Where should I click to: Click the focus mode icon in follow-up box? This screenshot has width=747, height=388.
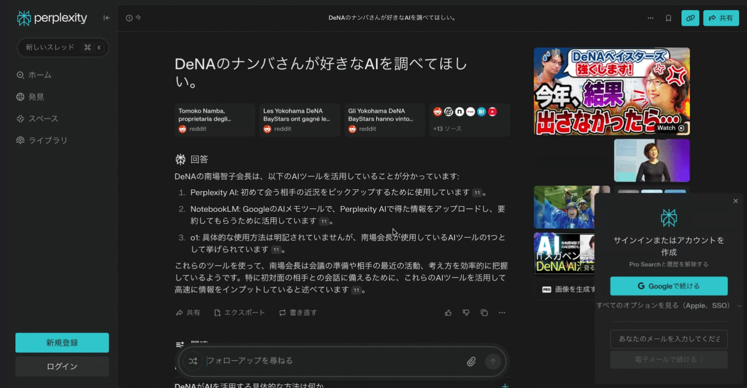click(x=192, y=361)
